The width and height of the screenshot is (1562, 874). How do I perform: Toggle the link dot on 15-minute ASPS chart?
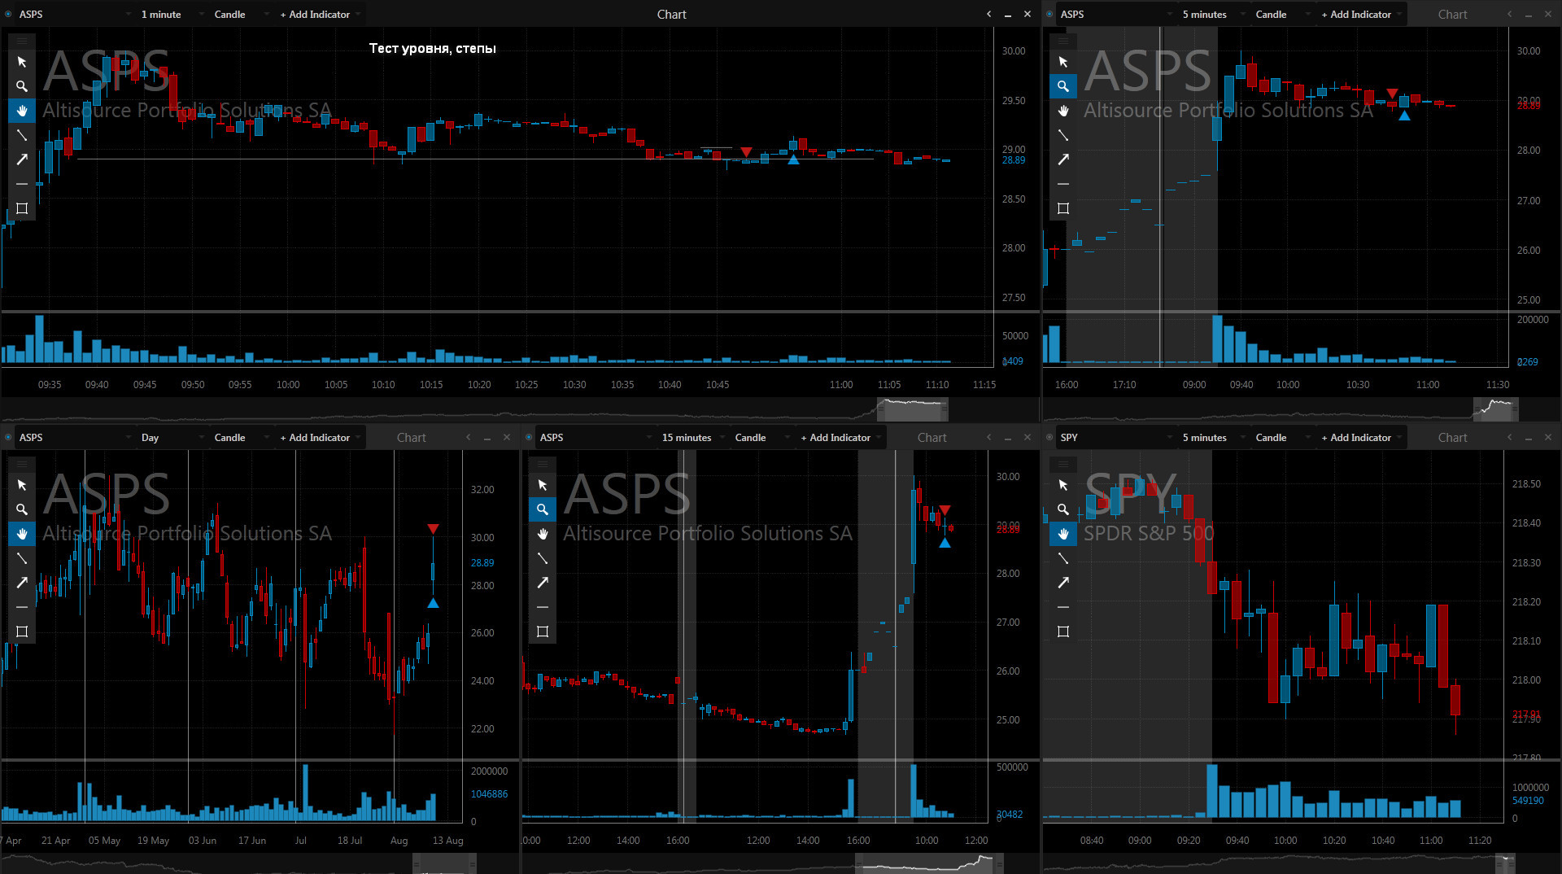click(529, 437)
